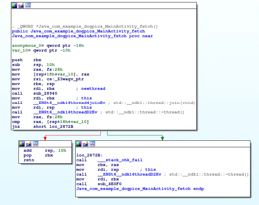Open the node color icon on the retn block
Image resolution: width=259 pixels, height=205 pixels.
click(x=22, y=144)
